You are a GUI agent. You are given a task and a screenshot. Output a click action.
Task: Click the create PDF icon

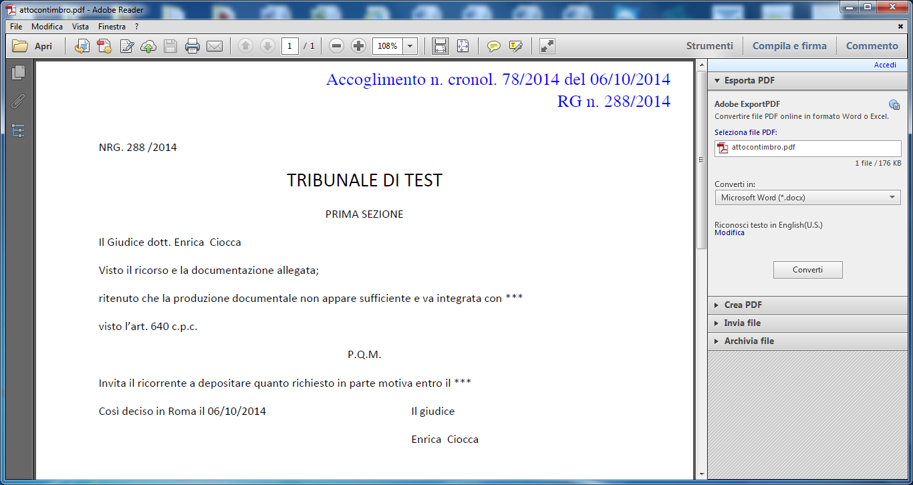pos(104,46)
